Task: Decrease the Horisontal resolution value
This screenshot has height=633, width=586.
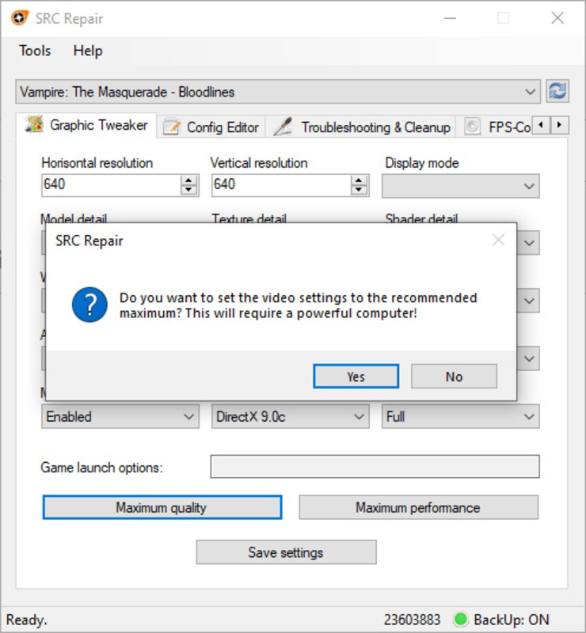Action: tap(188, 190)
